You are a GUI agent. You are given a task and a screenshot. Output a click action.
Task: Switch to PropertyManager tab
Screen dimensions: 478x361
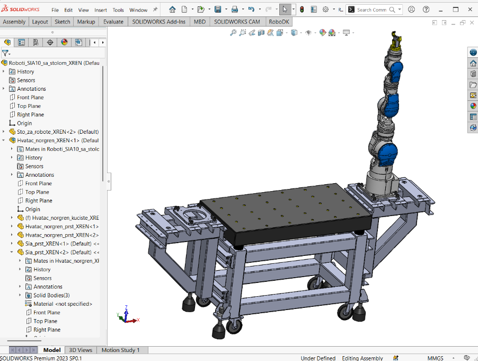point(21,42)
